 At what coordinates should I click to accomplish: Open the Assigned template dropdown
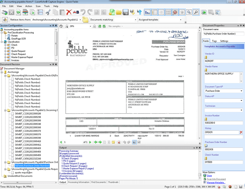click(x=181, y=20)
